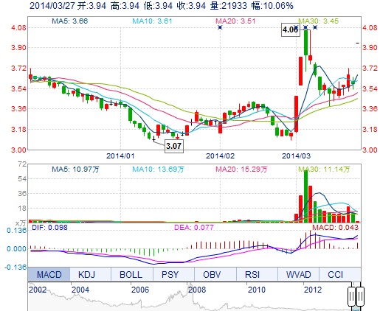Click the 2008 mark on the timeline
The width and height of the screenshot is (380, 311).
click(x=197, y=290)
